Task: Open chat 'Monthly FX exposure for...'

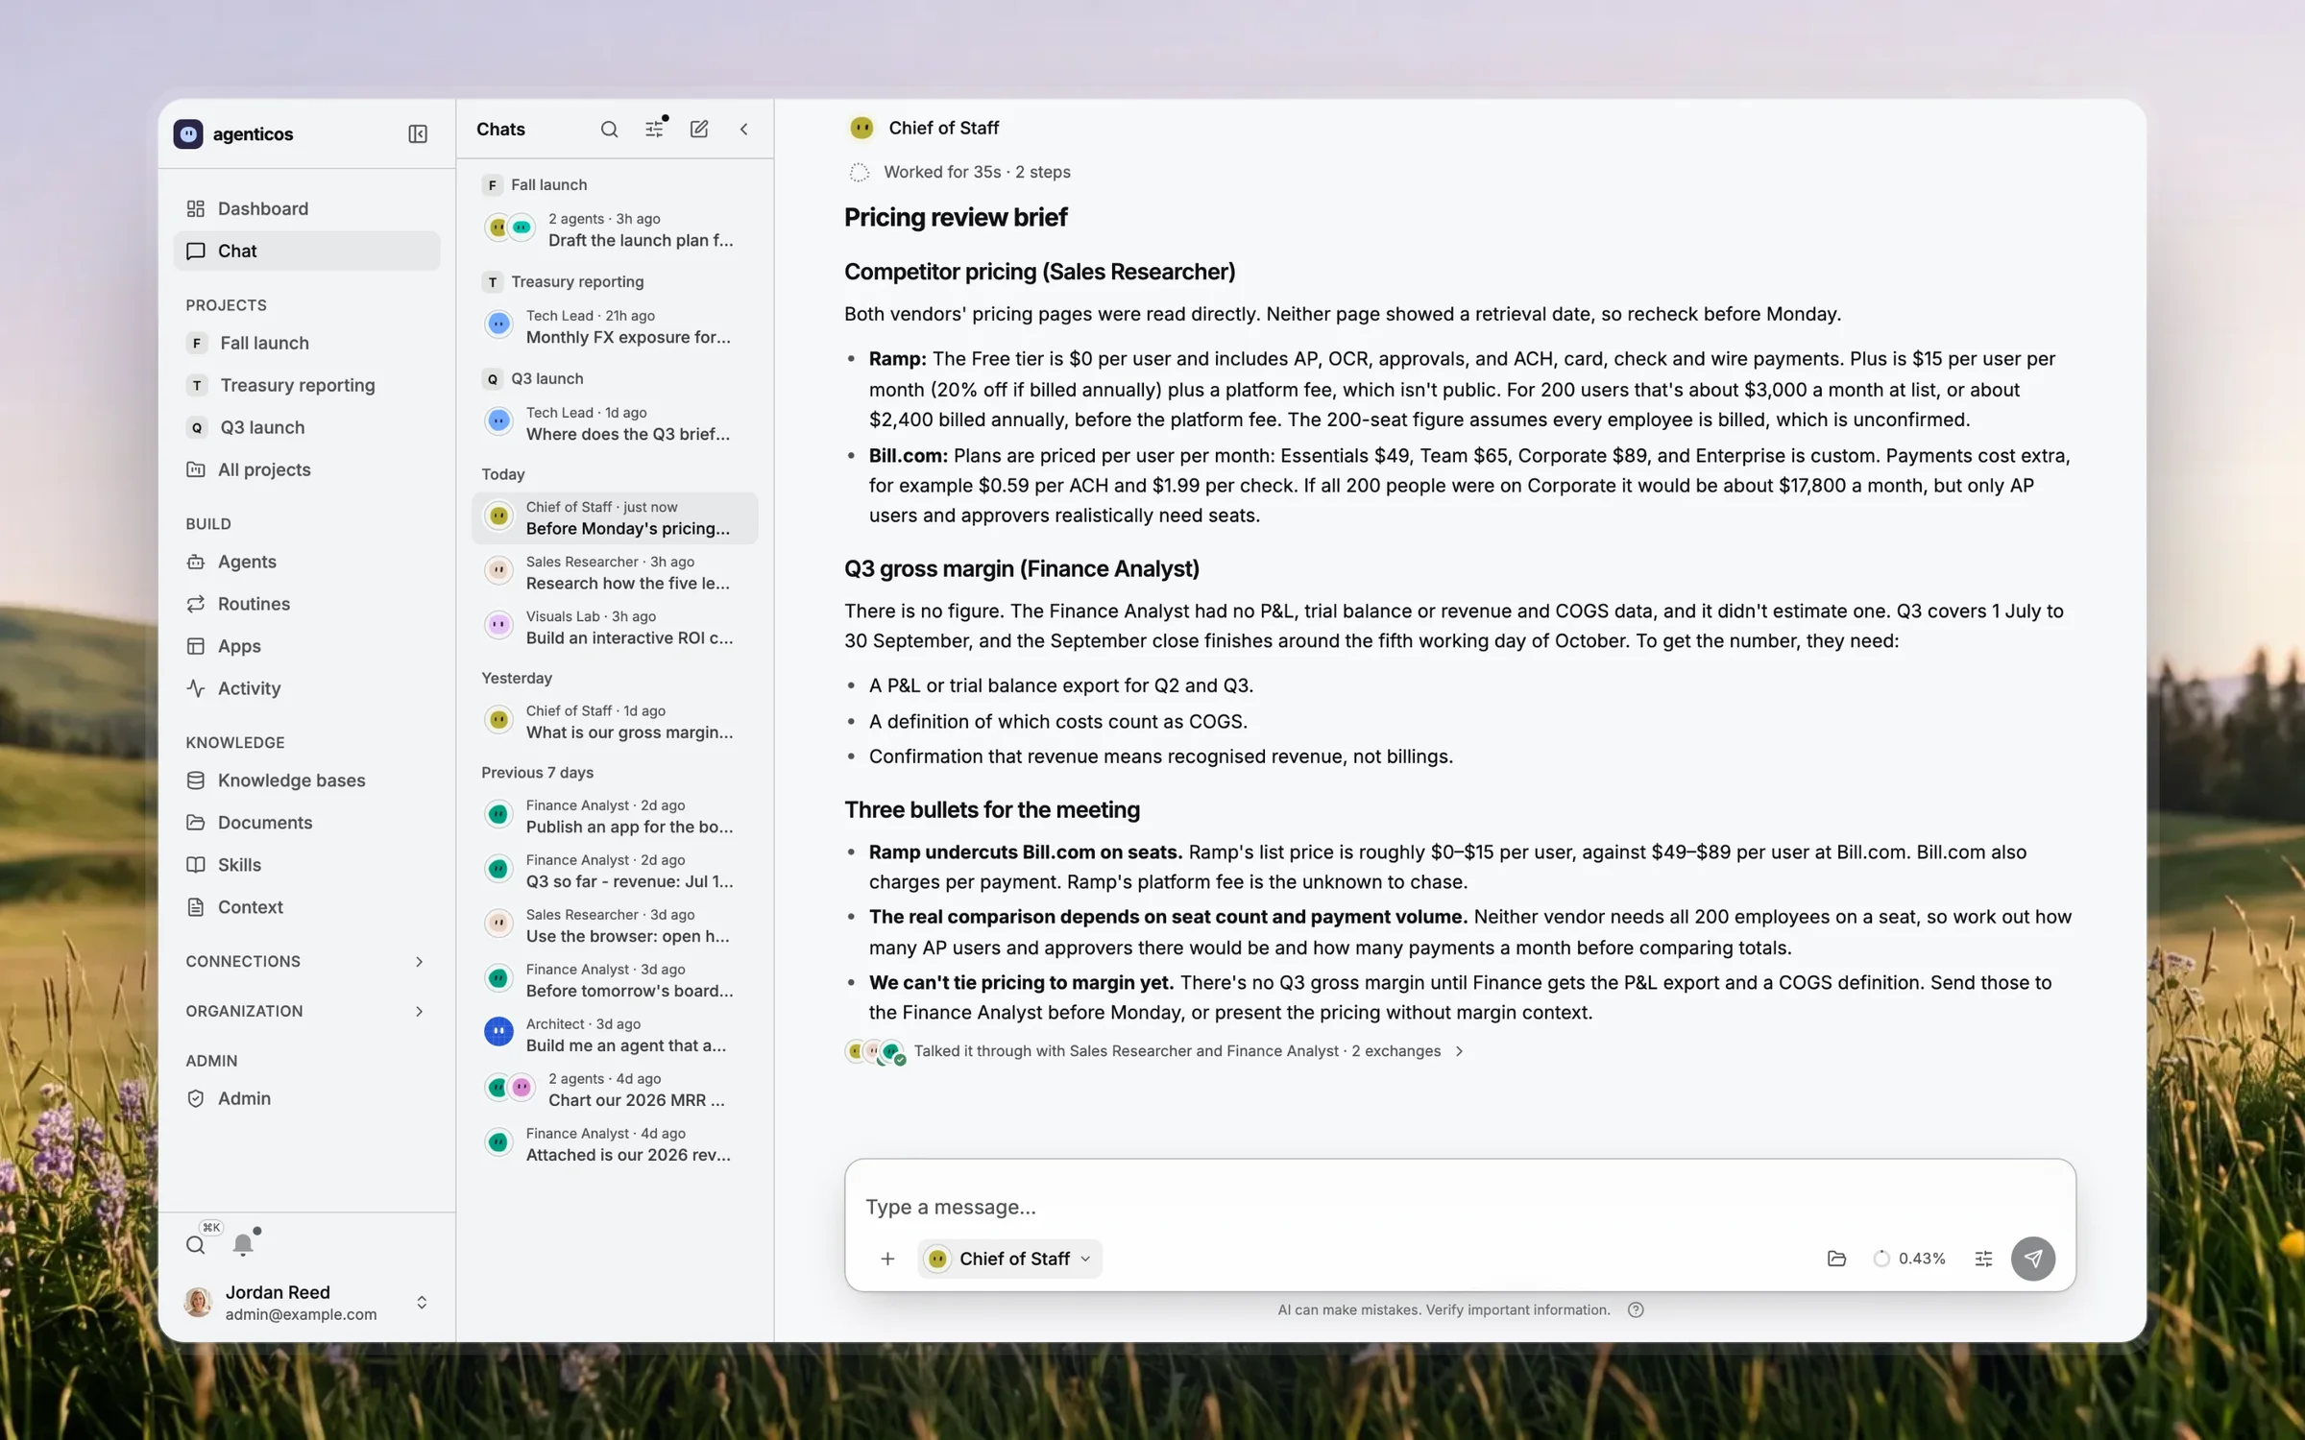Action: pyautogui.click(x=615, y=326)
